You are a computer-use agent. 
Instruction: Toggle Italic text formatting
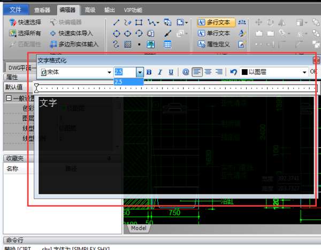160,72
